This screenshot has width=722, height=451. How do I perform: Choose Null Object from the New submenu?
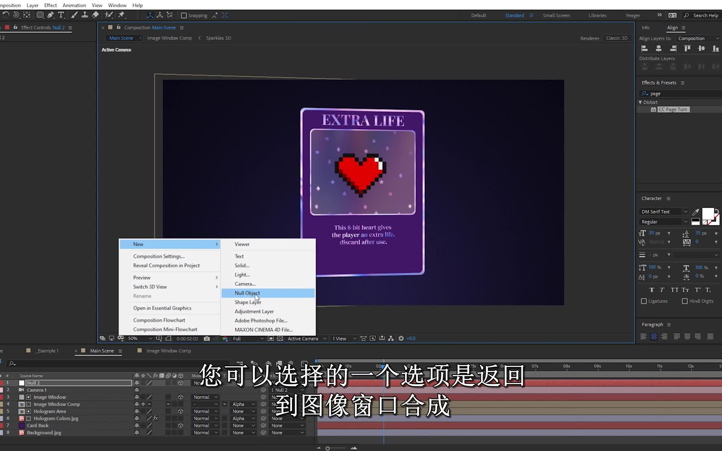[247, 293]
